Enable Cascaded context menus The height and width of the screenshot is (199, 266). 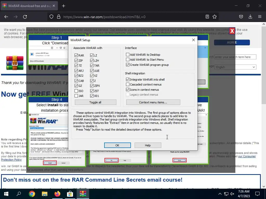128,84
